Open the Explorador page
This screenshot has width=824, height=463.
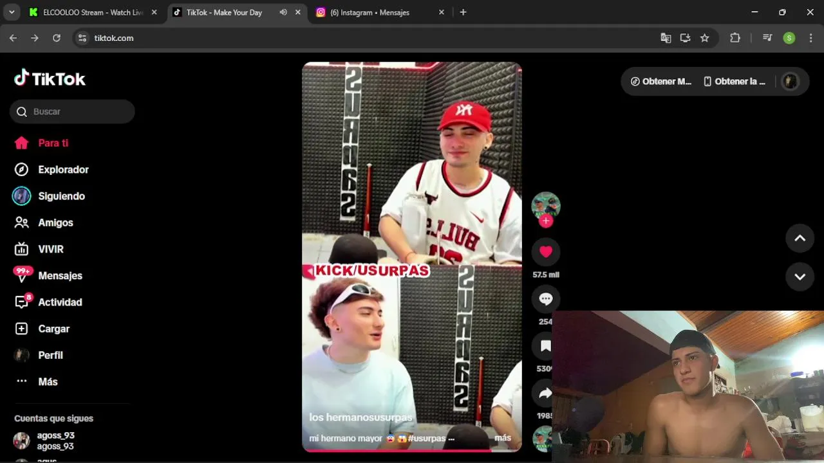(51, 170)
